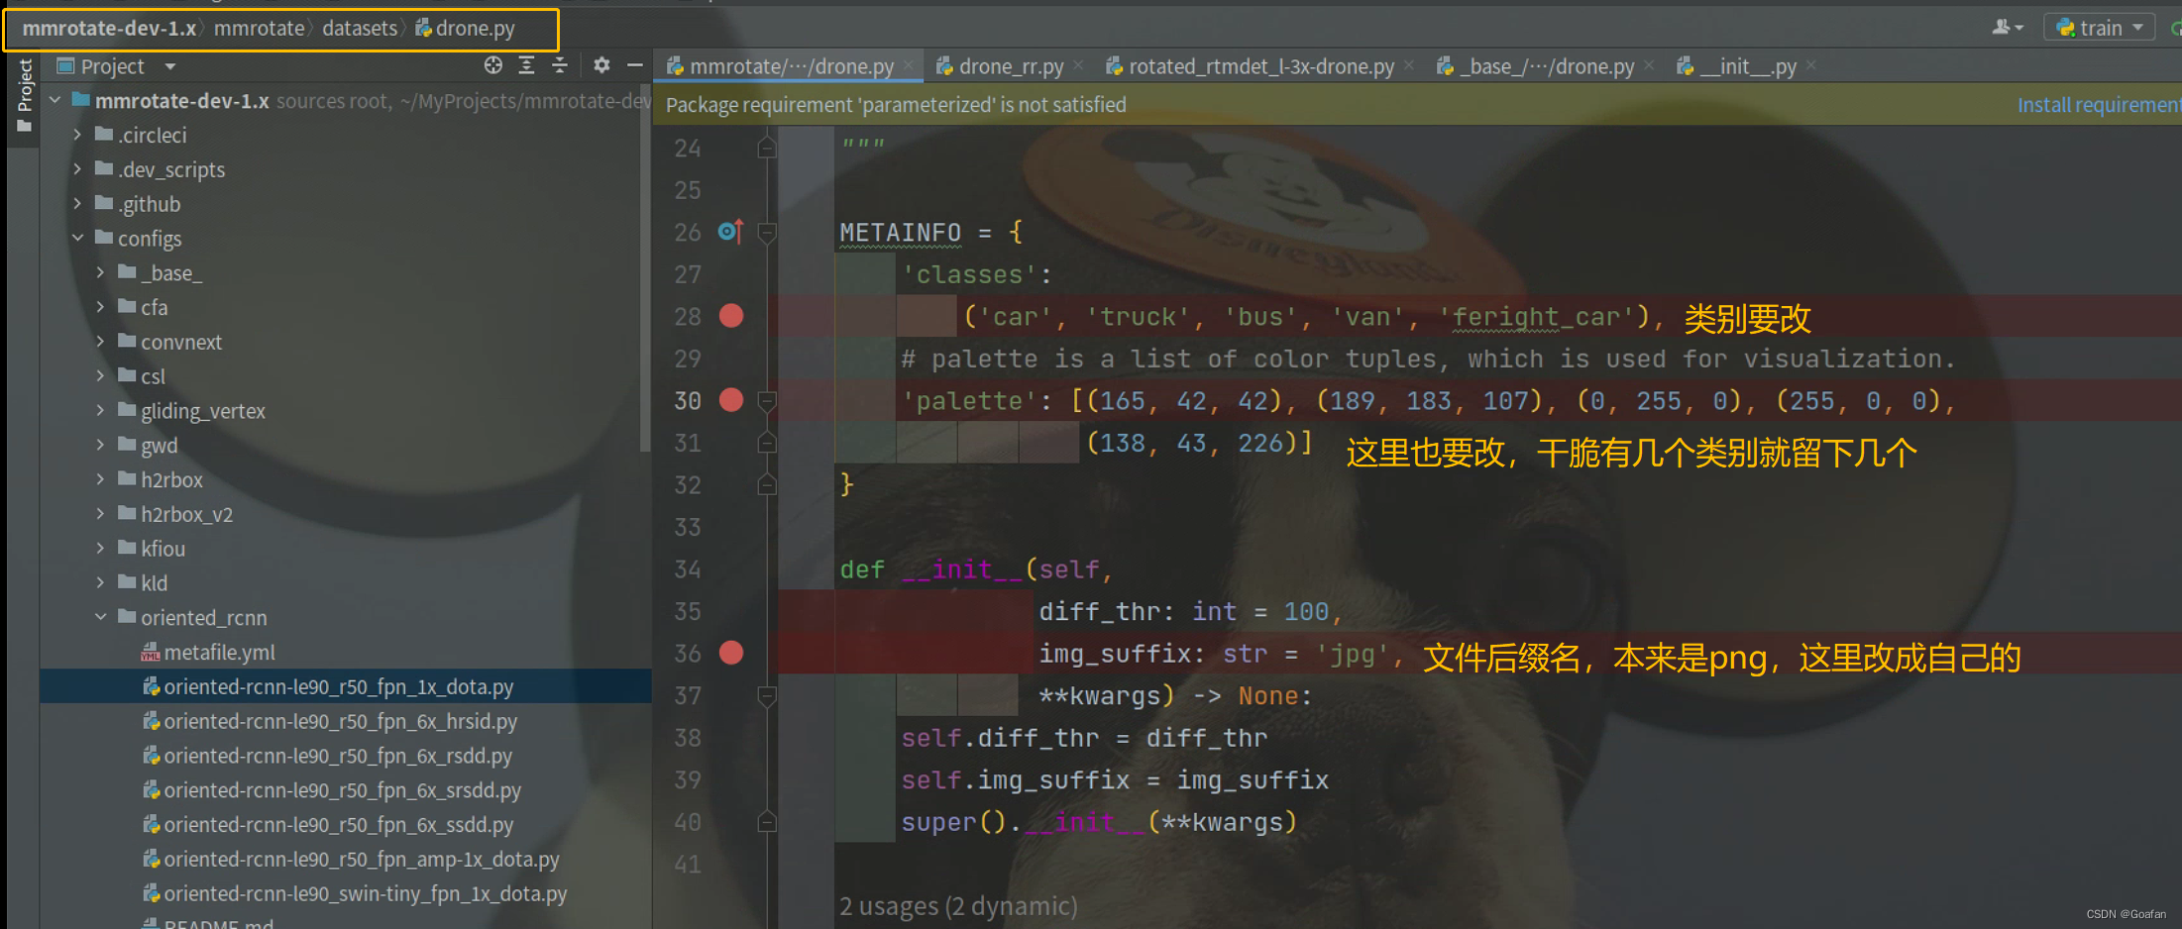The width and height of the screenshot is (2182, 929).
Task: Toggle the breakpoint on line 30
Action: [x=731, y=400]
